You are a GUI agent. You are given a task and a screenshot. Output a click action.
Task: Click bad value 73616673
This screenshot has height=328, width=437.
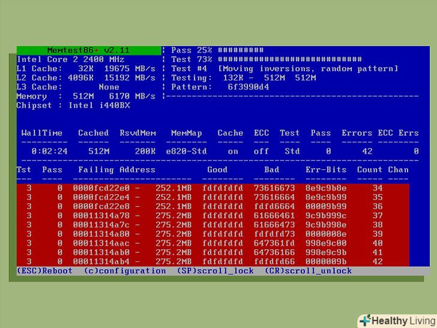(x=274, y=188)
